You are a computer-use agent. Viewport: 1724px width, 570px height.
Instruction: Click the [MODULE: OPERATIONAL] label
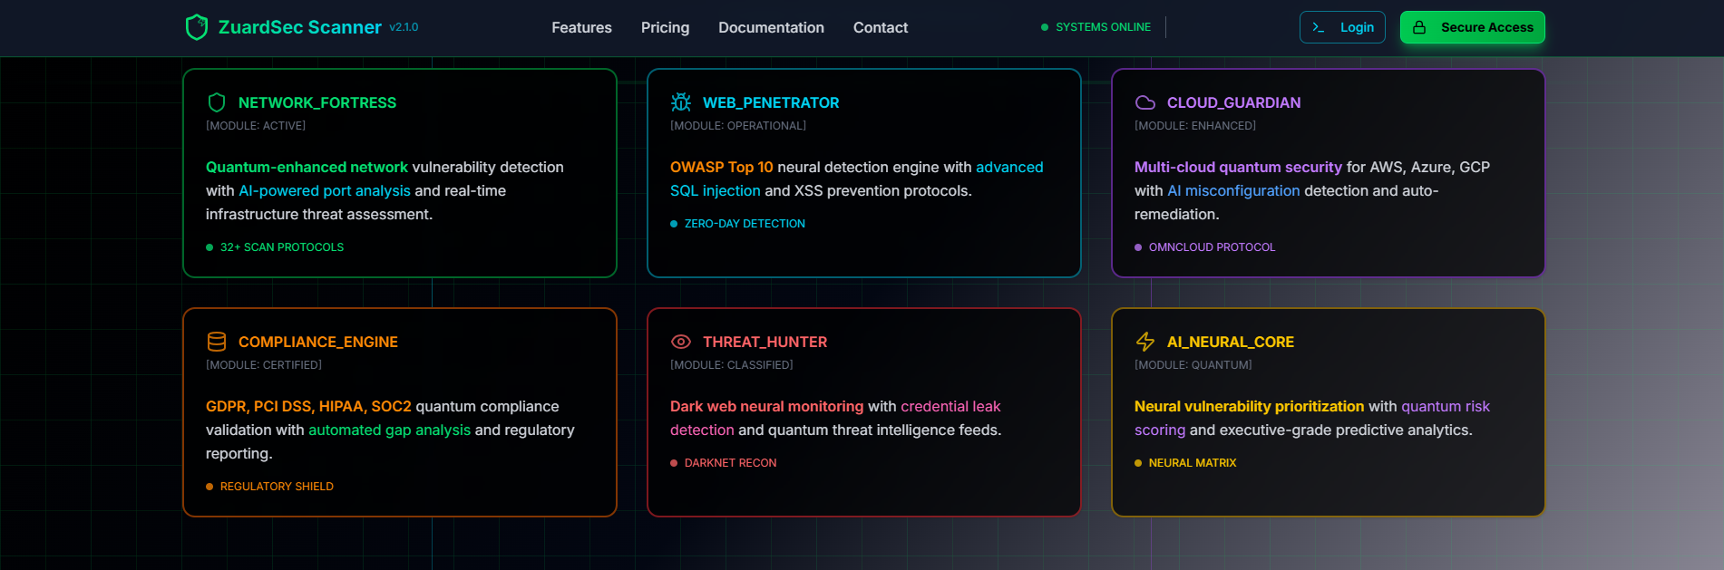coord(738,126)
